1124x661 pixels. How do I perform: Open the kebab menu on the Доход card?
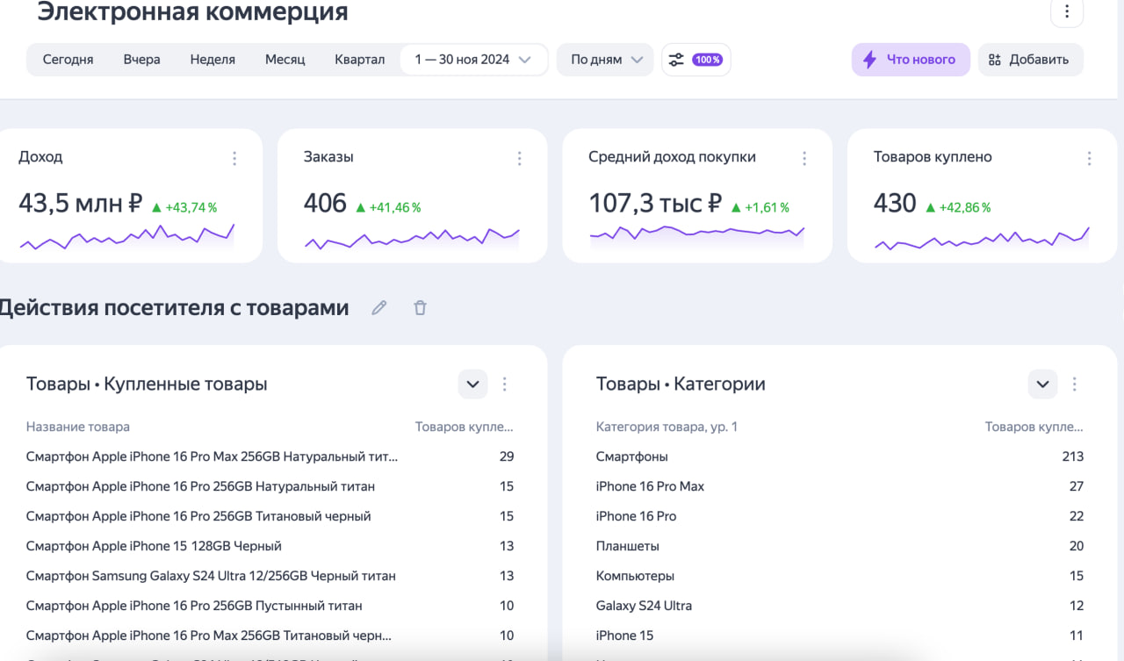tap(234, 158)
